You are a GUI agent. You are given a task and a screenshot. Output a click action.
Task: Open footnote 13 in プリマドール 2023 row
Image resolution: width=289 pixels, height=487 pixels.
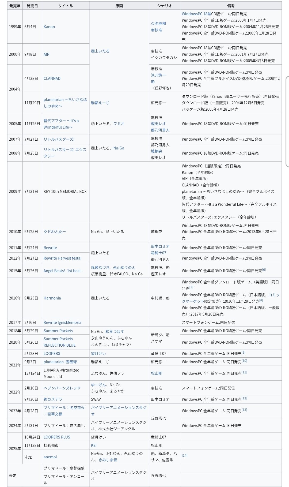click(244, 410)
